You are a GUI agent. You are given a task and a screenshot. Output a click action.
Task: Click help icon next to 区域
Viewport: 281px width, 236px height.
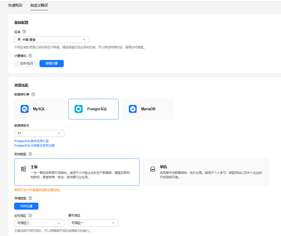click(x=24, y=32)
